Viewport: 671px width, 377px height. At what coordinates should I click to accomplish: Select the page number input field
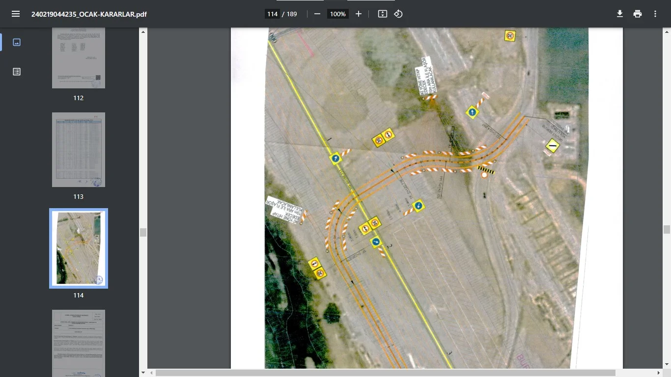click(x=273, y=14)
